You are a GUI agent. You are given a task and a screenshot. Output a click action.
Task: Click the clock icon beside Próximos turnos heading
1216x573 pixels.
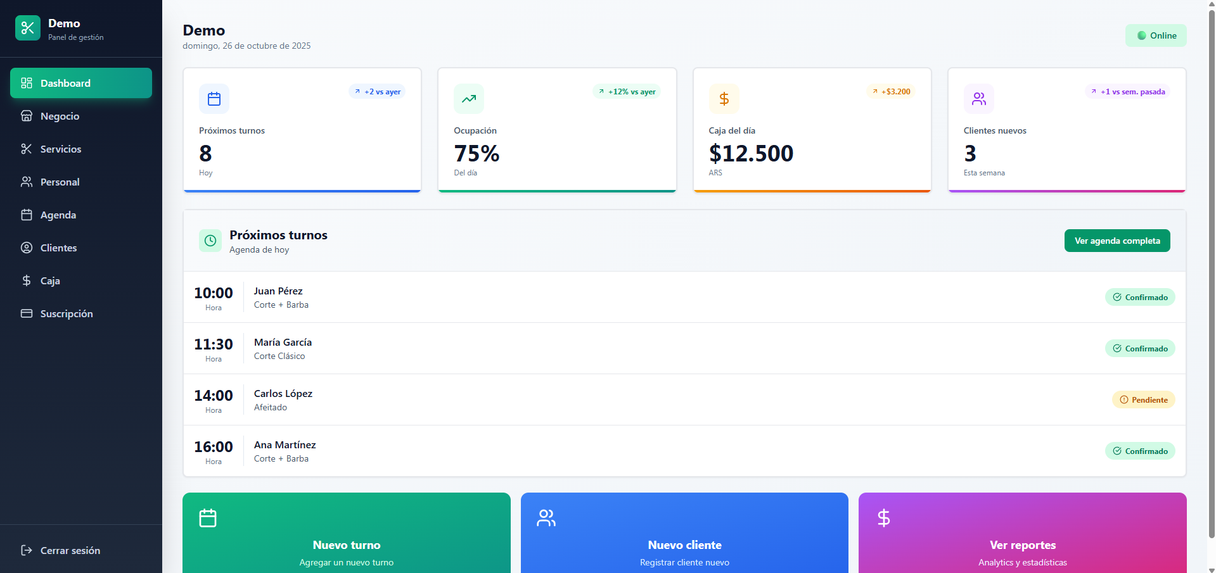[210, 241]
